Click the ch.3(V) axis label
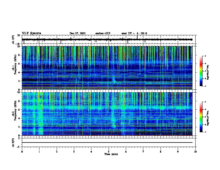 point(13,142)
